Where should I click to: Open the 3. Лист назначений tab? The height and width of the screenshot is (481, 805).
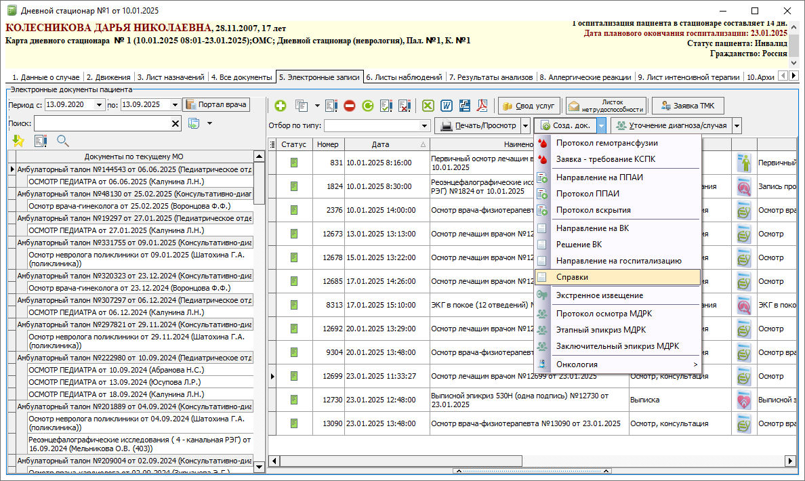171,77
